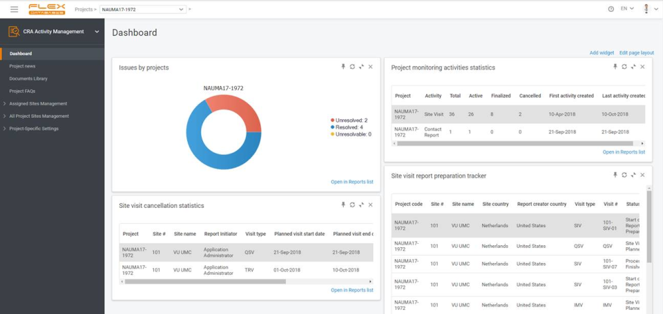Click the Projects breadcrumb link
The width and height of the screenshot is (663, 314).
84,9
